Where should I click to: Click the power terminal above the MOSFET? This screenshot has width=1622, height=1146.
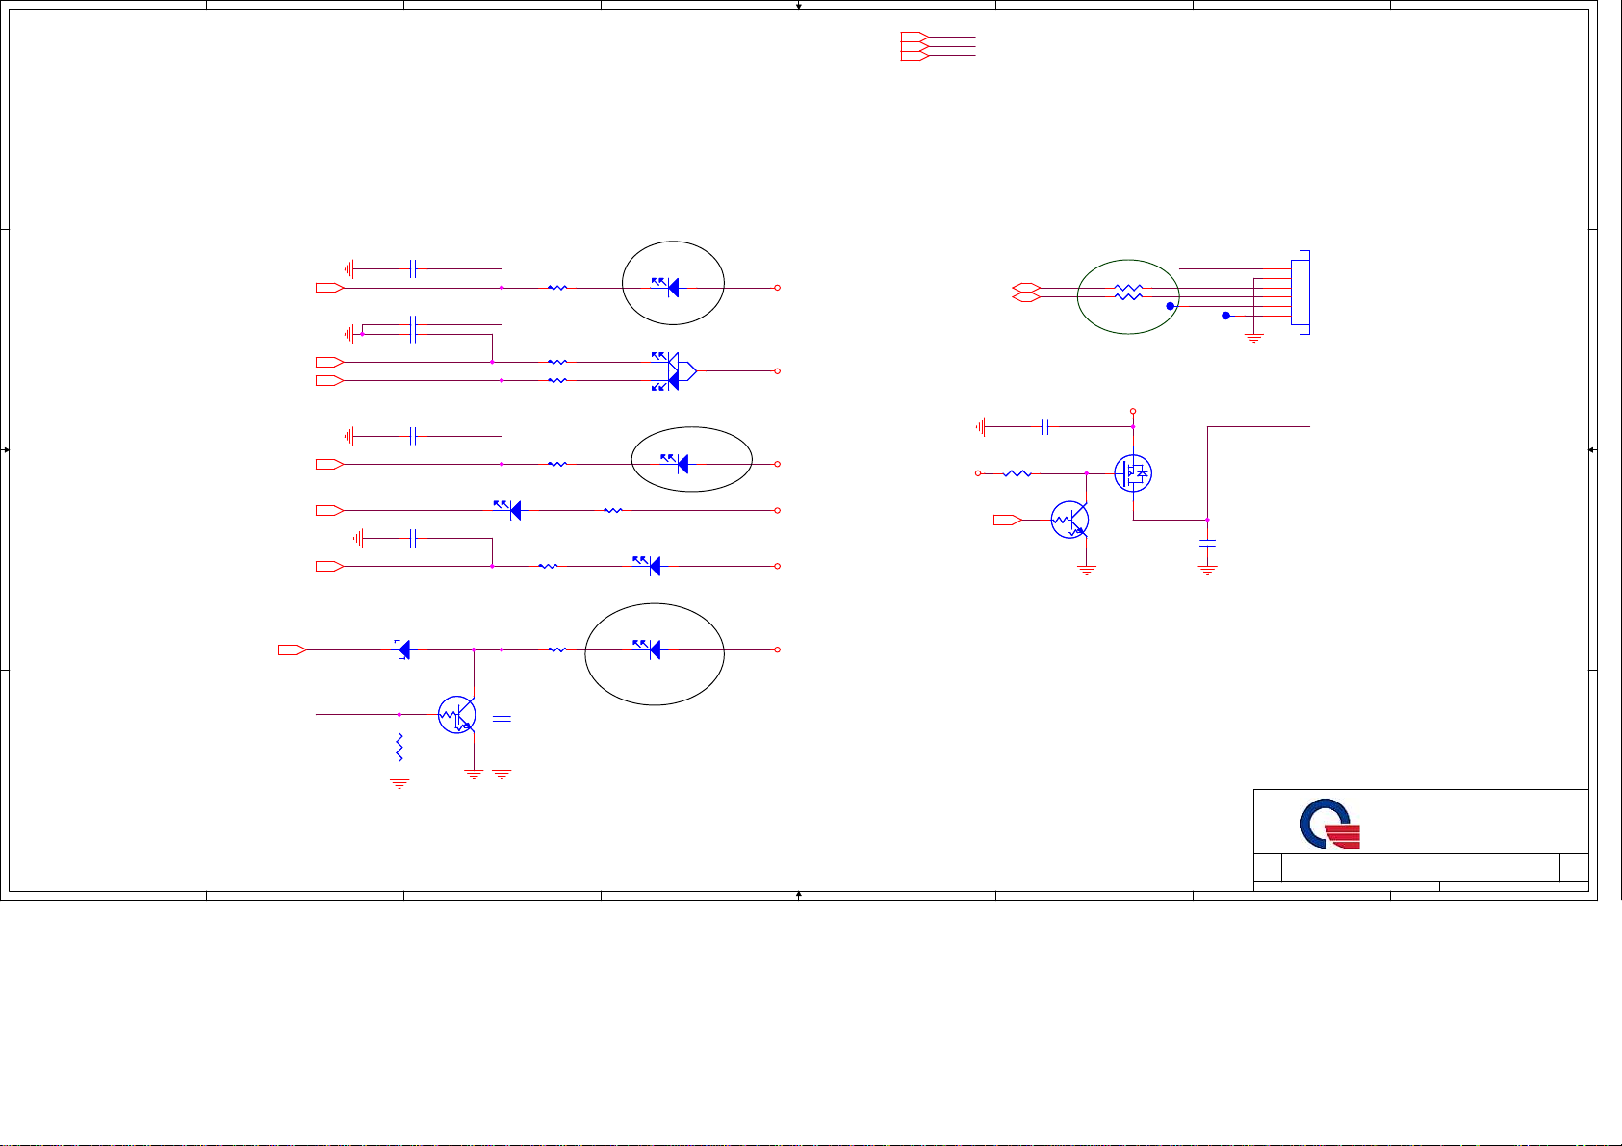[1133, 411]
